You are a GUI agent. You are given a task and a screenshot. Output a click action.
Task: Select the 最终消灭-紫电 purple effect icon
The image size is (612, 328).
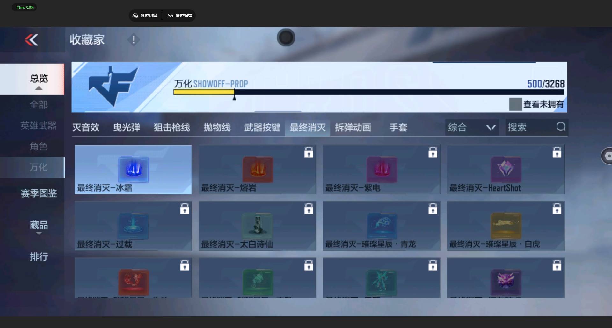tap(382, 169)
